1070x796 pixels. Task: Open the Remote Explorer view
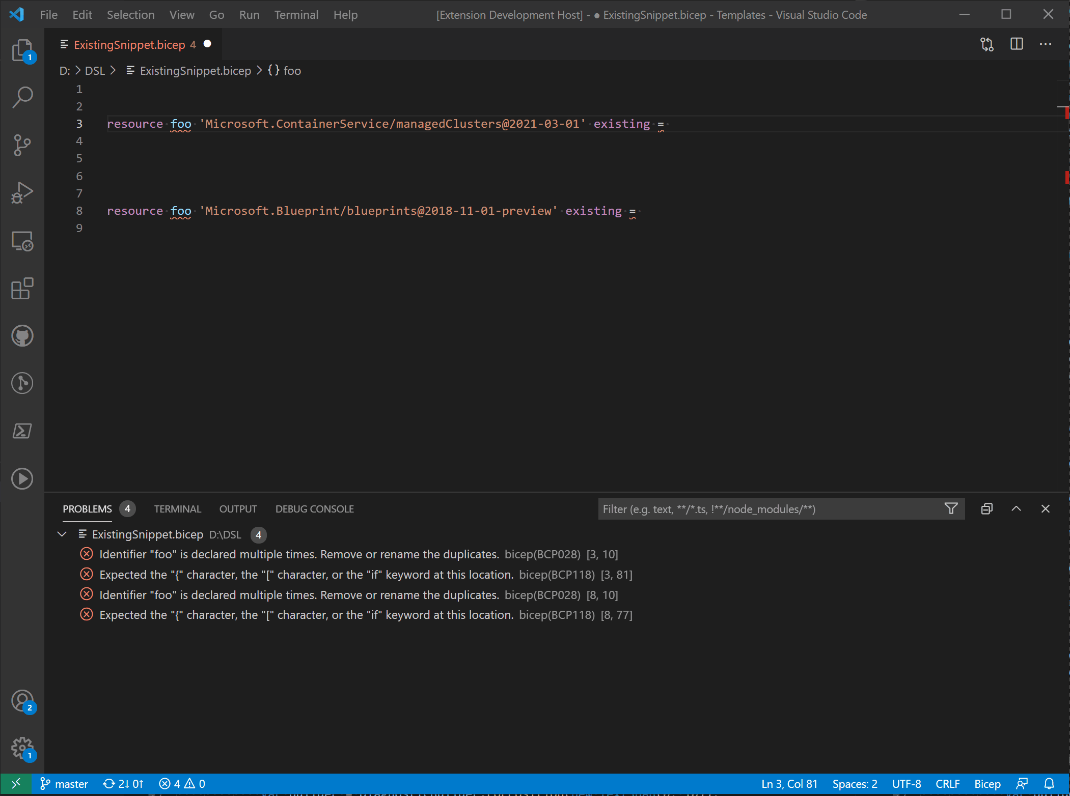click(x=22, y=241)
